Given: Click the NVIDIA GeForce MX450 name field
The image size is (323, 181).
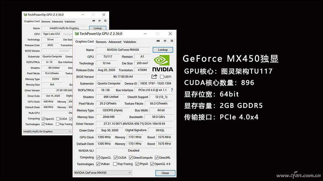Looking at the screenshot, I should click(x=123, y=50).
